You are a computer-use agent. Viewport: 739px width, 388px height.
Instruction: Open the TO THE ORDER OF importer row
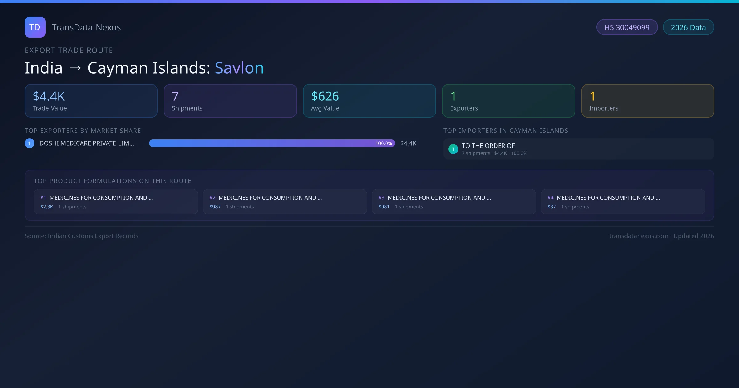(579, 149)
